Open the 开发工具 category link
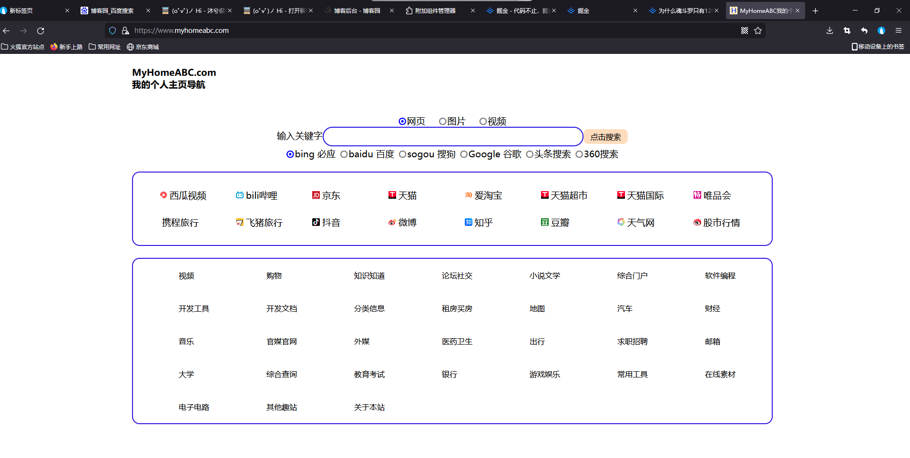Viewport: 910px width, 458px height. pyautogui.click(x=194, y=309)
